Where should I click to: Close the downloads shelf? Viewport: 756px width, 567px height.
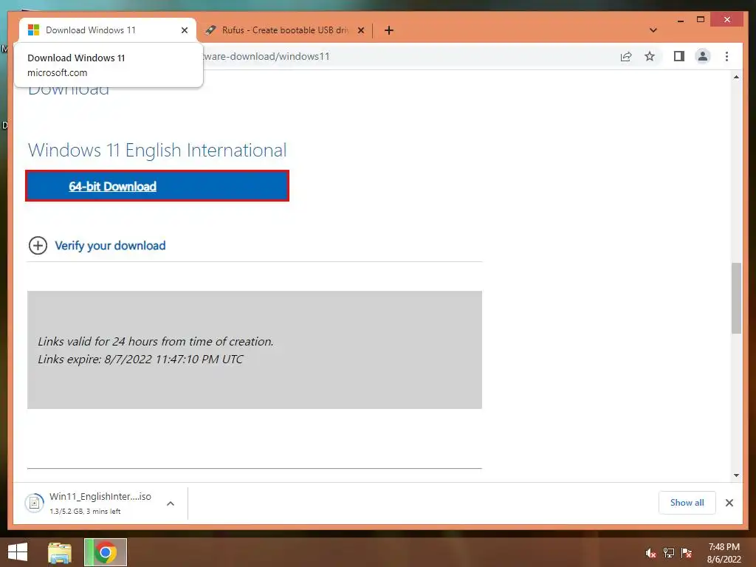pos(729,503)
